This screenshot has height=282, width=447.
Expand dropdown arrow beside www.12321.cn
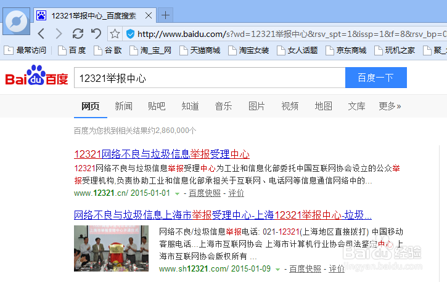click(x=177, y=194)
